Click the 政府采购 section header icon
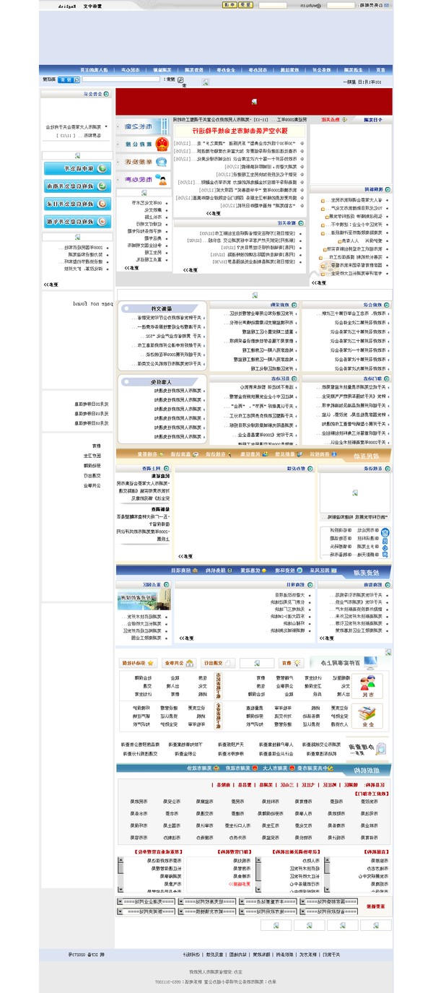The image size is (433, 993). (x=295, y=305)
